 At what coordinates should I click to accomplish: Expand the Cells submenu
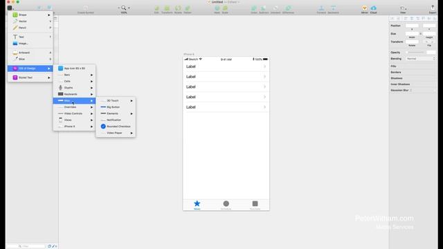74,82
